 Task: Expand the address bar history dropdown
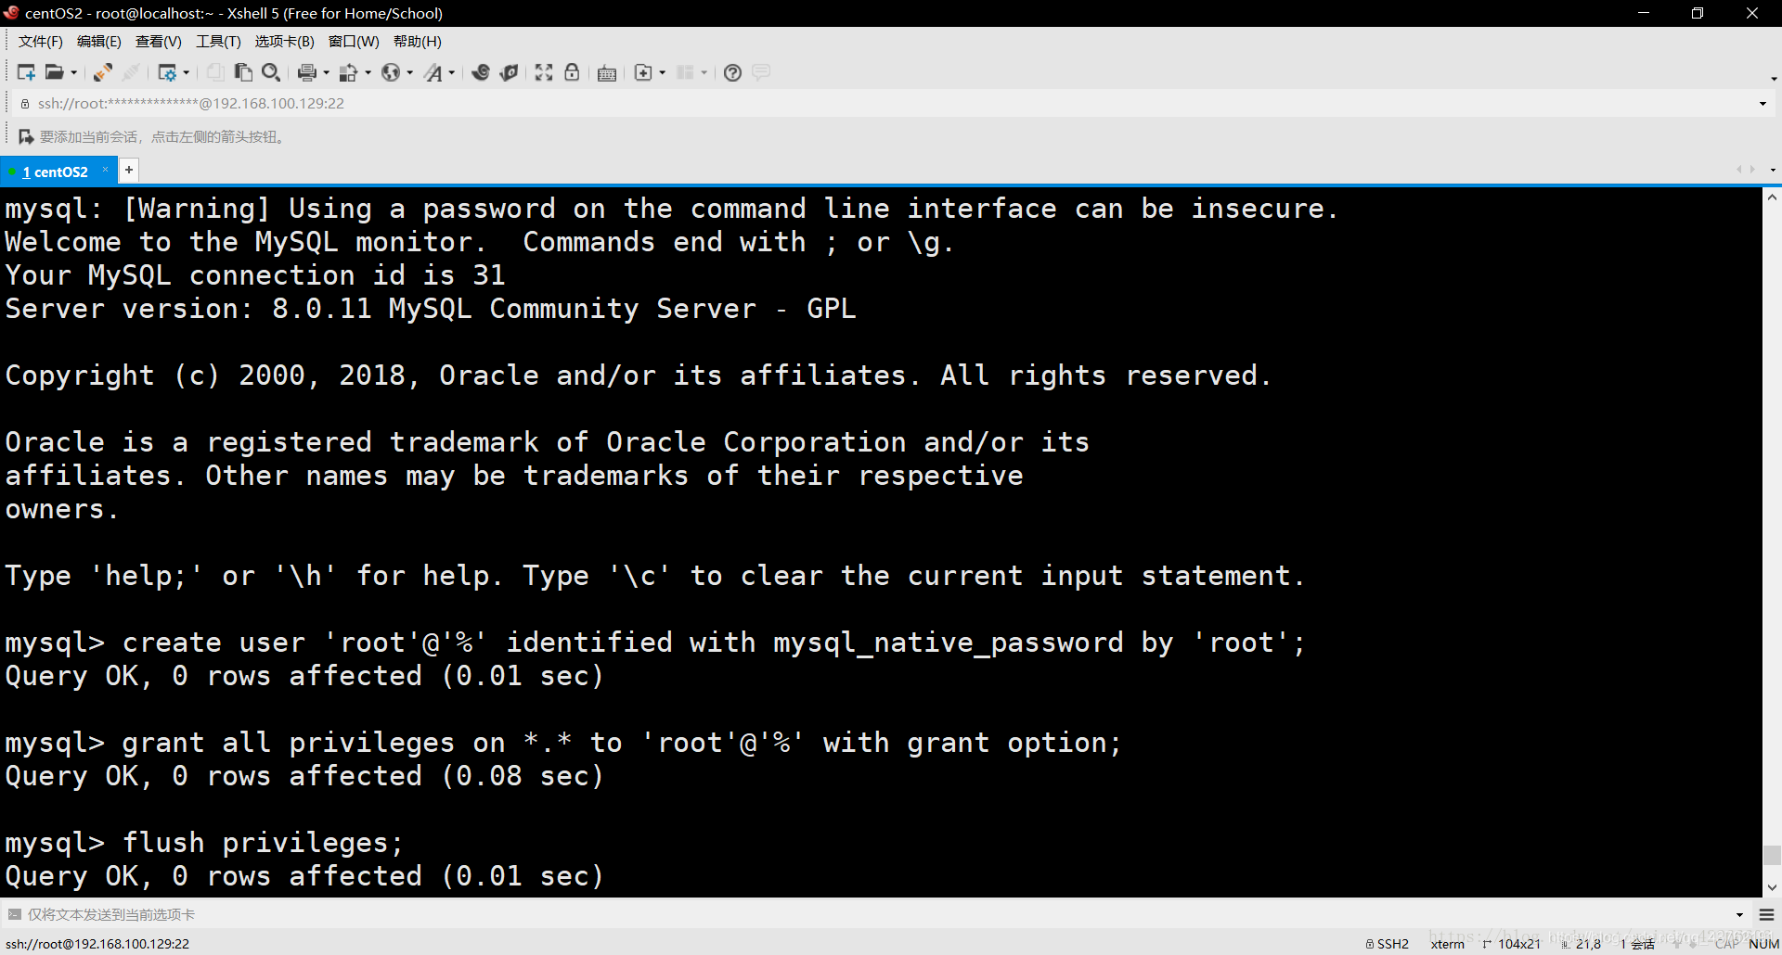pyautogui.click(x=1763, y=103)
